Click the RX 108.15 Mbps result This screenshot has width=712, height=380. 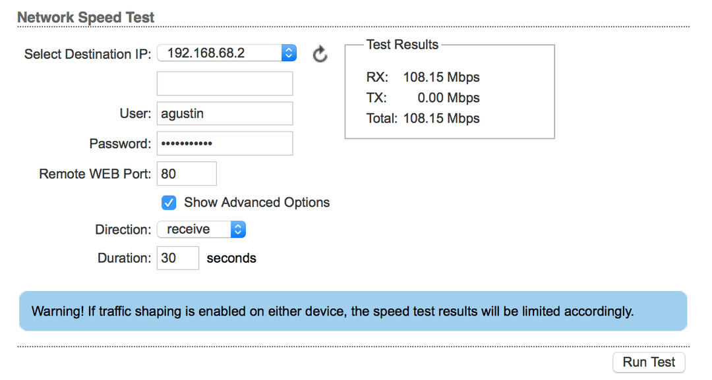tap(423, 77)
